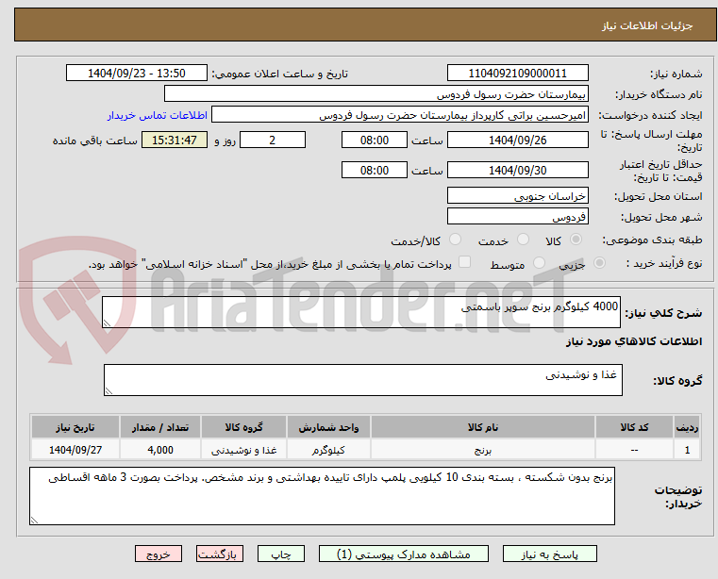718x579 pixels.
Task: Click the 4,000 quantity cell
Action: pos(160,450)
